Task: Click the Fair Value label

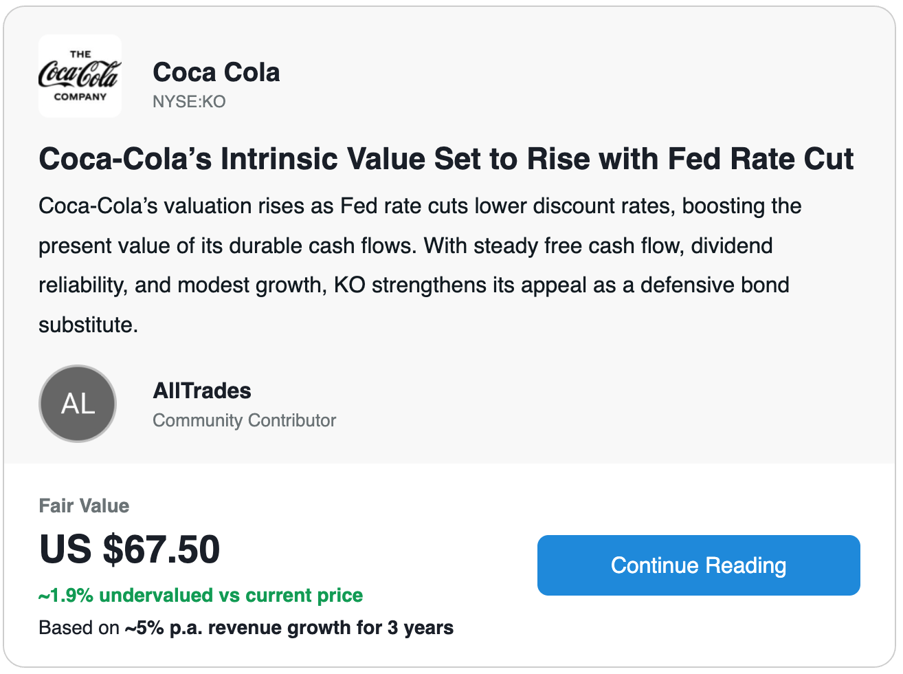Action: pos(84,505)
